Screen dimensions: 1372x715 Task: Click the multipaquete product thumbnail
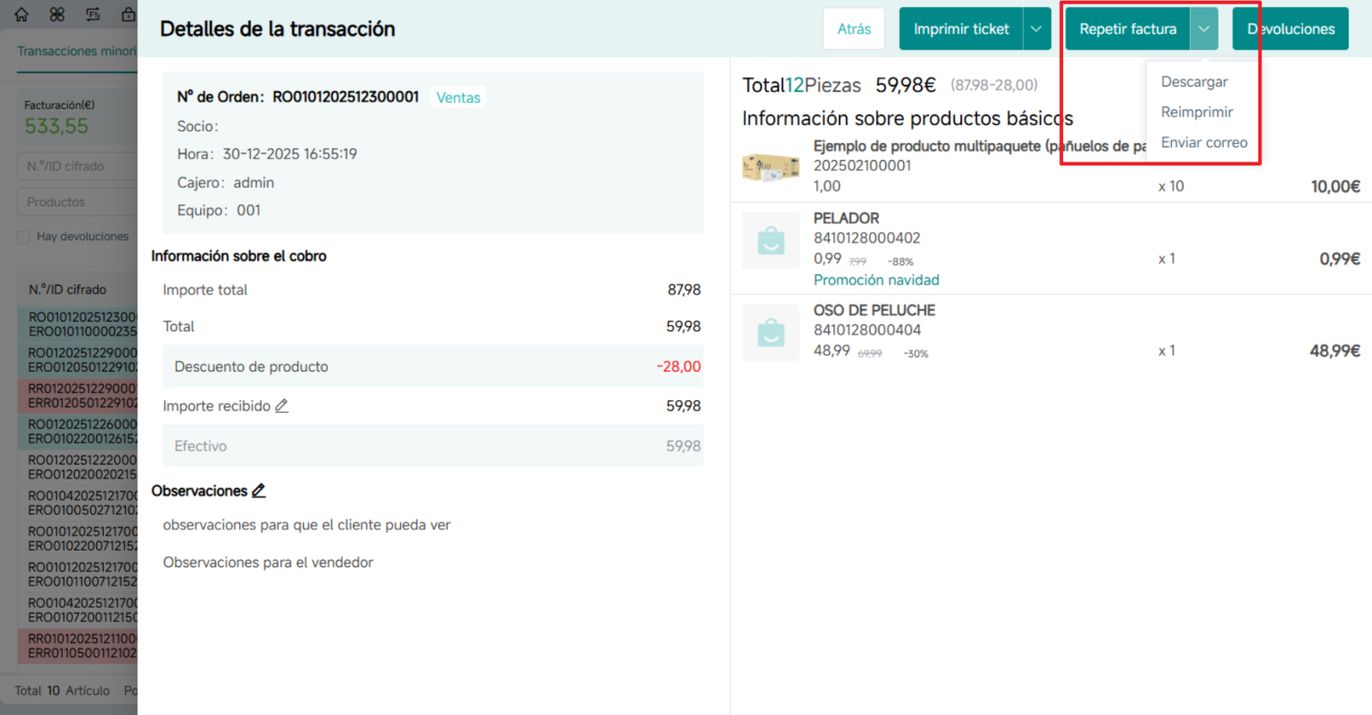tap(771, 167)
